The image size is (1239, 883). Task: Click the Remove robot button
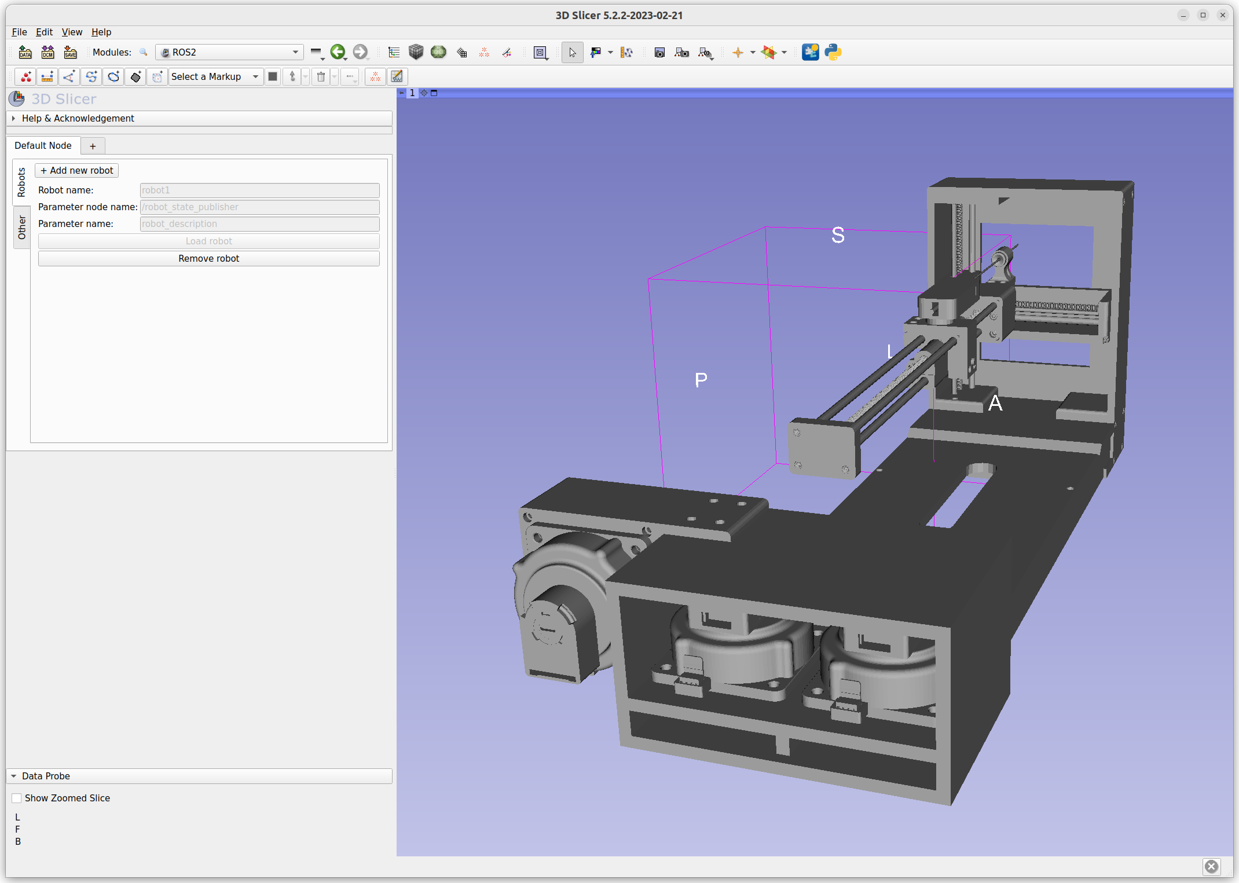(207, 258)
